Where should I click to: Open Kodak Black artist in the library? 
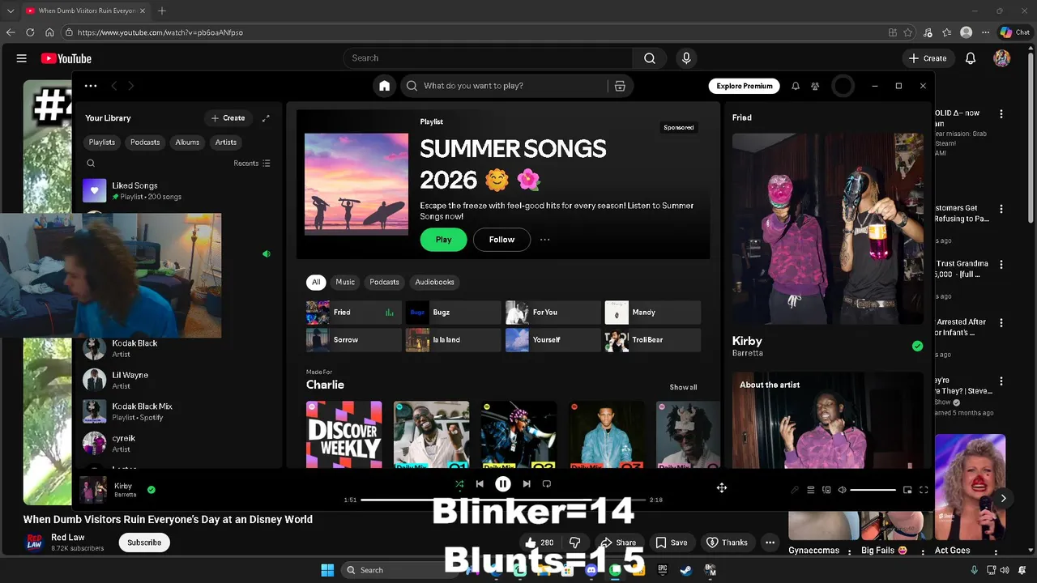[x=178, y=348]
